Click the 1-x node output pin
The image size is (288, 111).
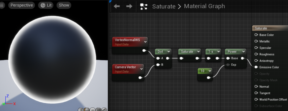(217, 58)
